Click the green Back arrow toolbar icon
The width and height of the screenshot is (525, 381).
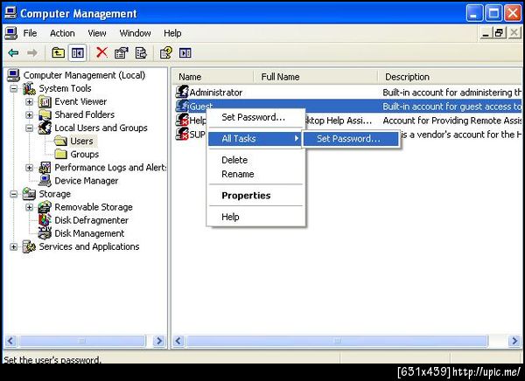13,52
